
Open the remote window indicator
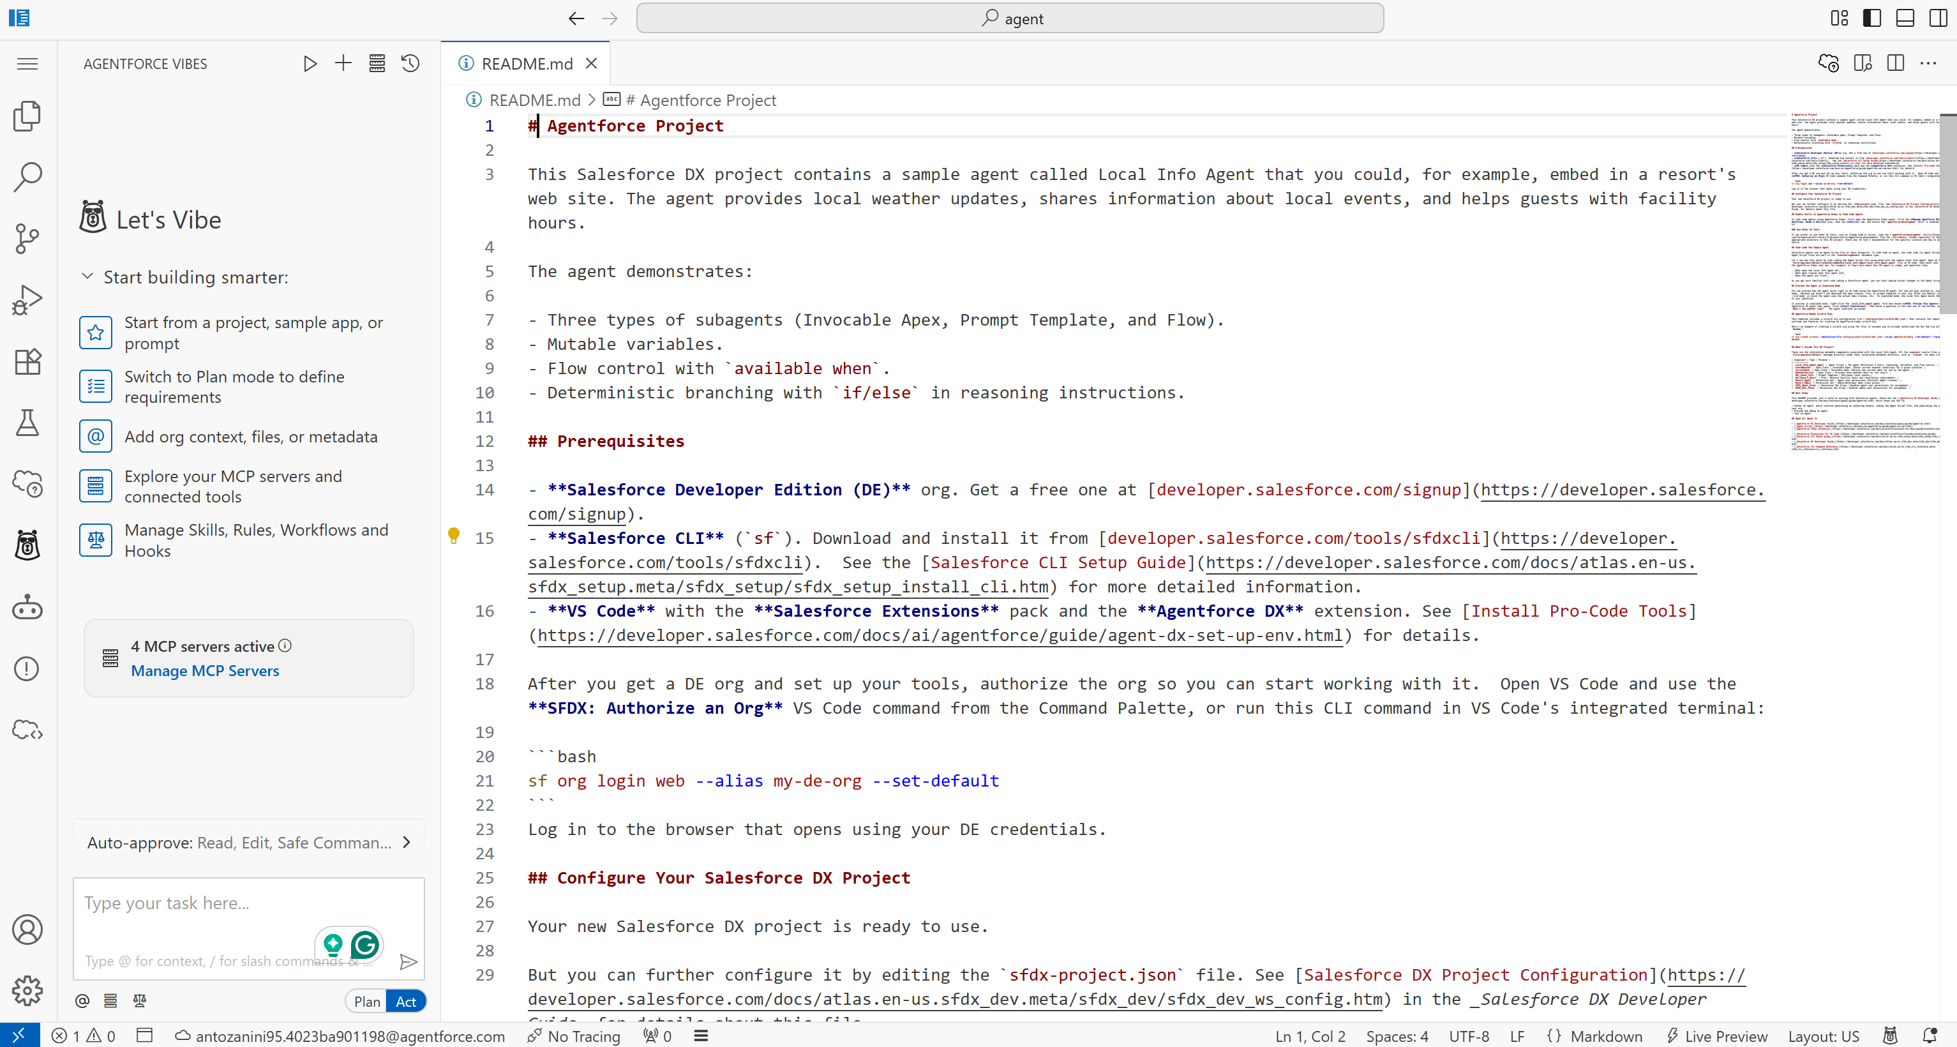pyautogui.click(x=20, y=1036)
